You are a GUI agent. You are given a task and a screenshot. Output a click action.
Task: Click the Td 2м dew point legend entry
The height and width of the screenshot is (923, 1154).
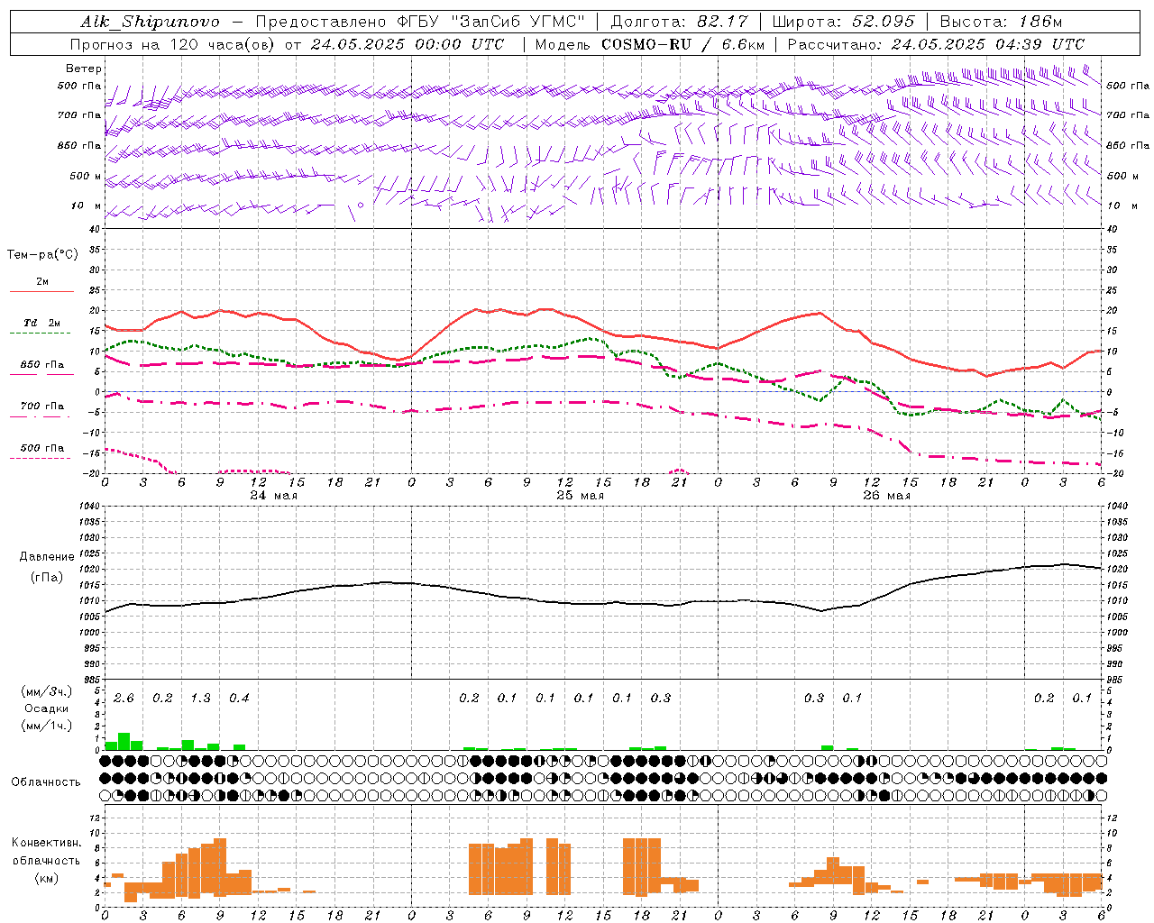click(x=42, y=323)
